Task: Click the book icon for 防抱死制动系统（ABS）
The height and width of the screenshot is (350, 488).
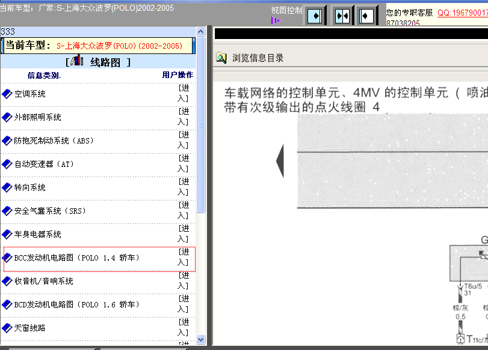Action: pos(7,140)
